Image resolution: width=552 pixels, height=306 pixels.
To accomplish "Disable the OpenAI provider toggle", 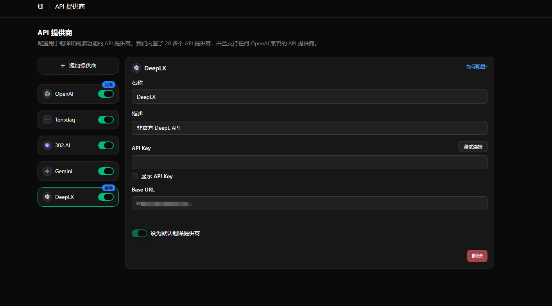I will (106, 94).
